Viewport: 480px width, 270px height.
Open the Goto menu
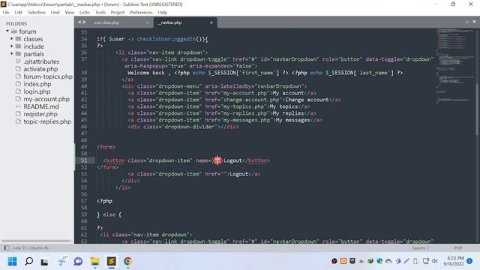click(x=85, y=12)
